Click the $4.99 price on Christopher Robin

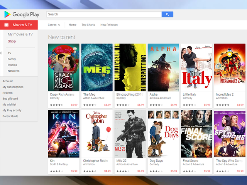[x=107, y=171]
